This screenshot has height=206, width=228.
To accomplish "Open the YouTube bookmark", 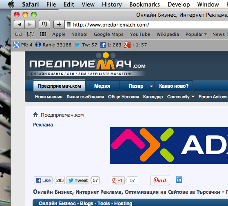I will [x=140, y=34].
